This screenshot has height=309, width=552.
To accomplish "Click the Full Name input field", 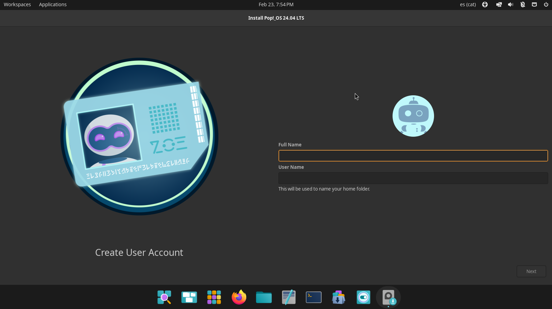I will (x=413, y=156).
